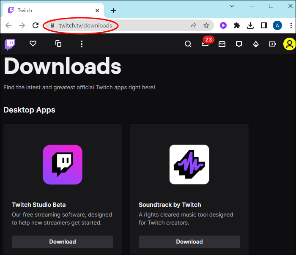This screenshot has height=255, width=296.
Task: Maximize the Chrome window
Action: tap(271, 6)
